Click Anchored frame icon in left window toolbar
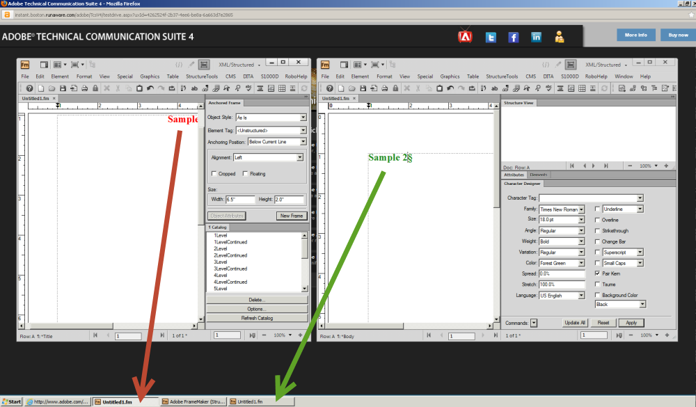Viewport: 696px width, 407px height. (x=271, y=88)
